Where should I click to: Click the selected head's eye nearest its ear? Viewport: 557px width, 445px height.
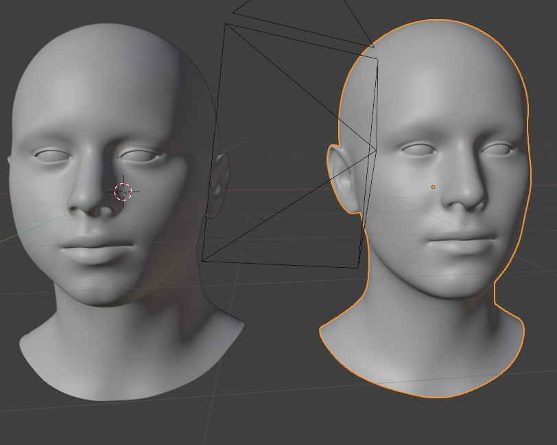[x=418, y=149]
